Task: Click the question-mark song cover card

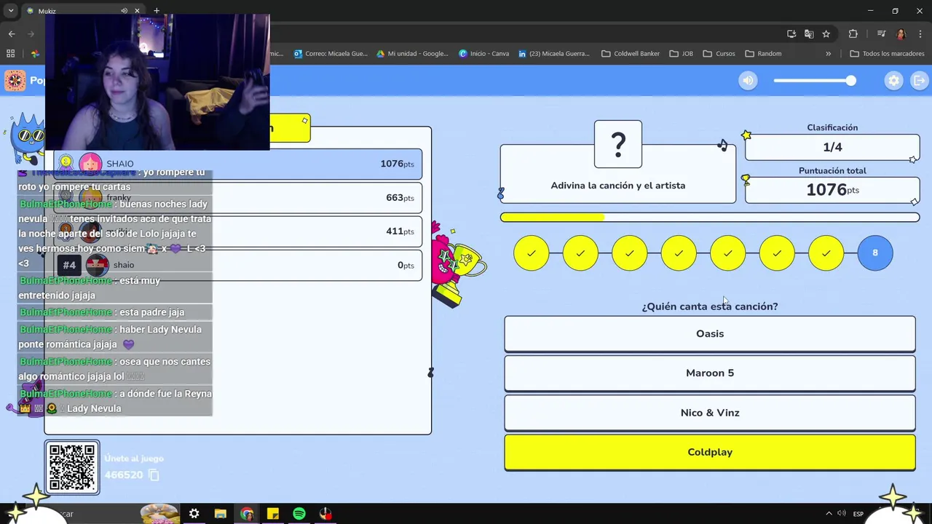Action: [x=618, y=144]
